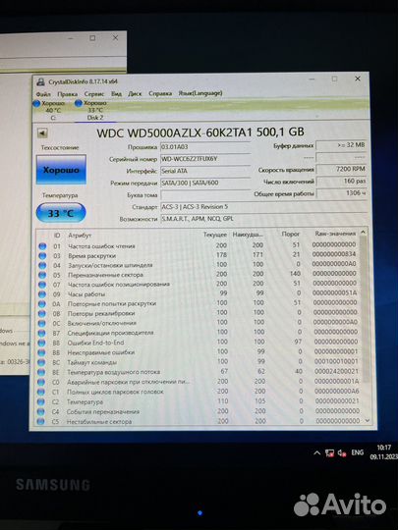Click status icon for attribute BE Температура воздушного потока
398x530 pixels.
pos(41,373)
